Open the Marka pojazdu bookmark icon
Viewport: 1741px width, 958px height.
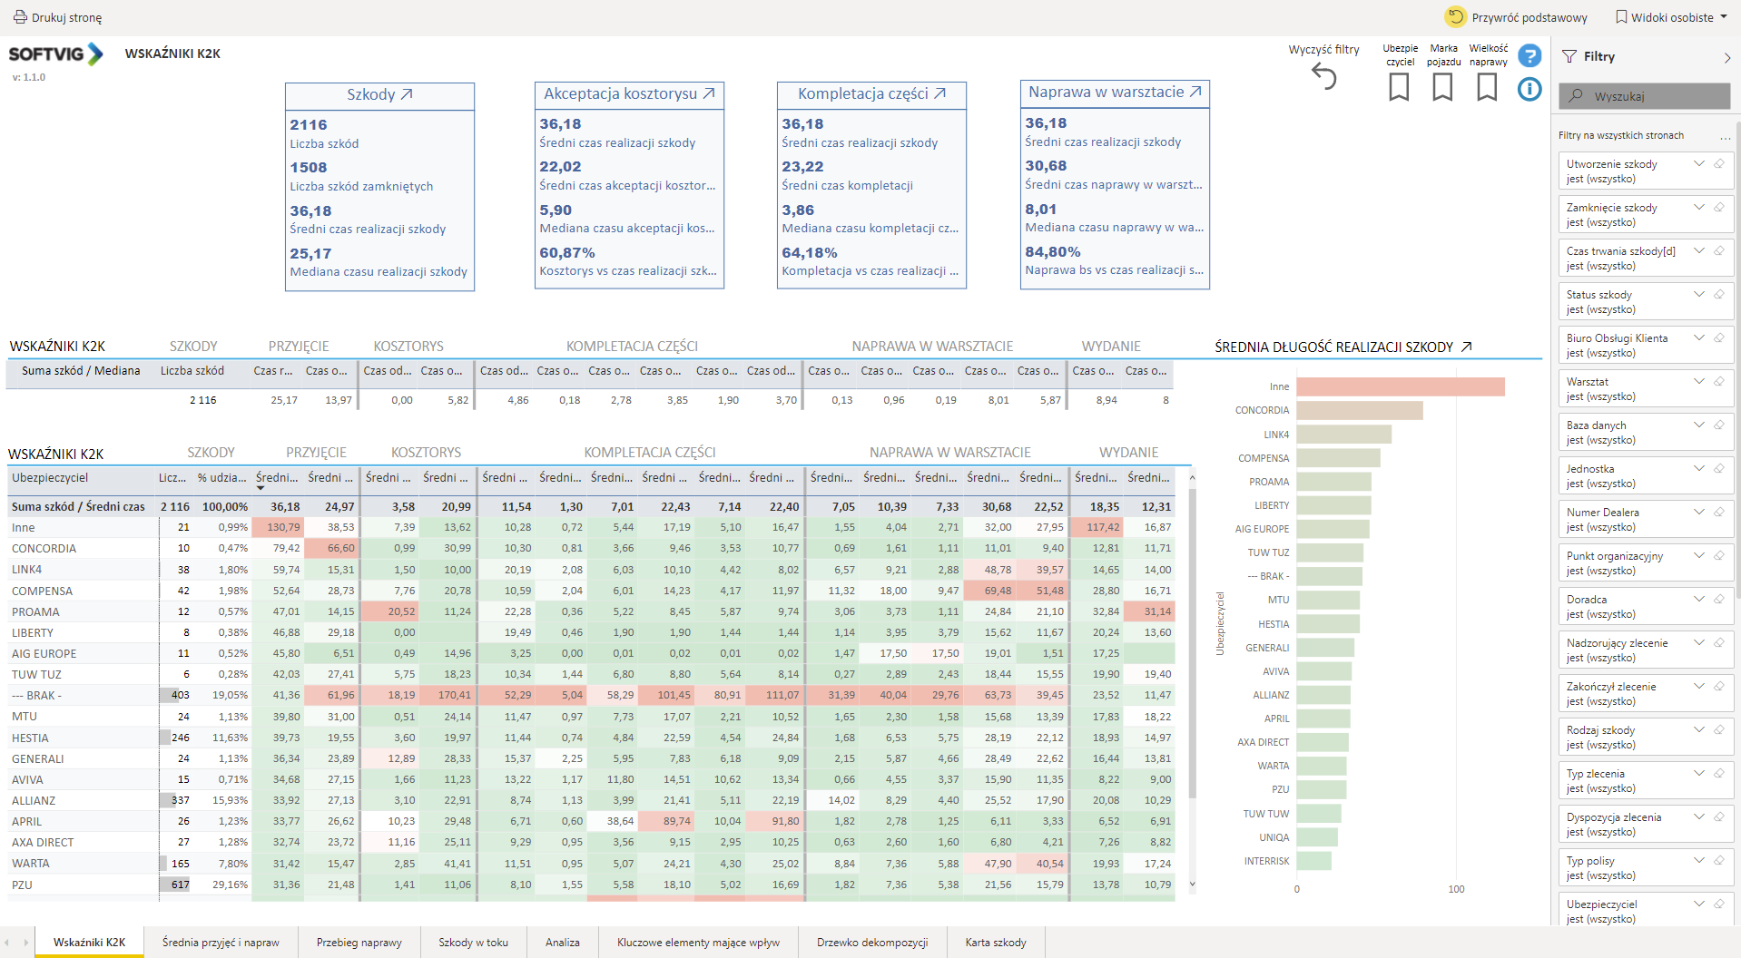1442,87
